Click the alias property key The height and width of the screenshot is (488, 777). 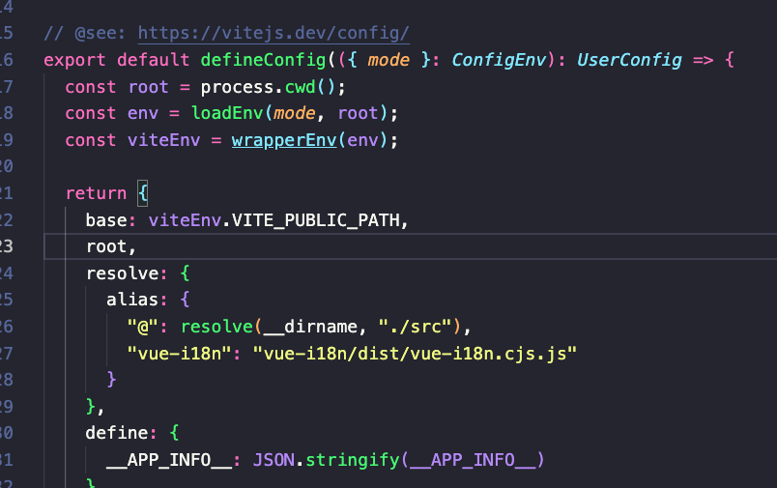(x=132, y=300)
